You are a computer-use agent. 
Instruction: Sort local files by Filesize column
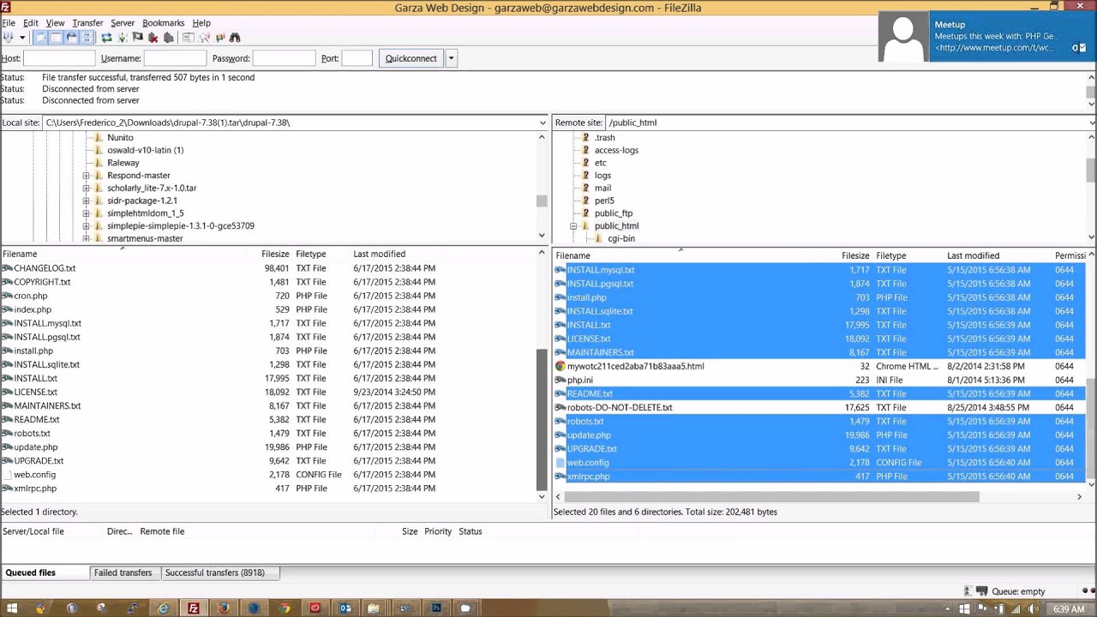click(x=275, y=254)
